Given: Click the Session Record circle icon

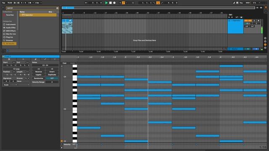Looking at the screenshot, I should coord(133,3).
